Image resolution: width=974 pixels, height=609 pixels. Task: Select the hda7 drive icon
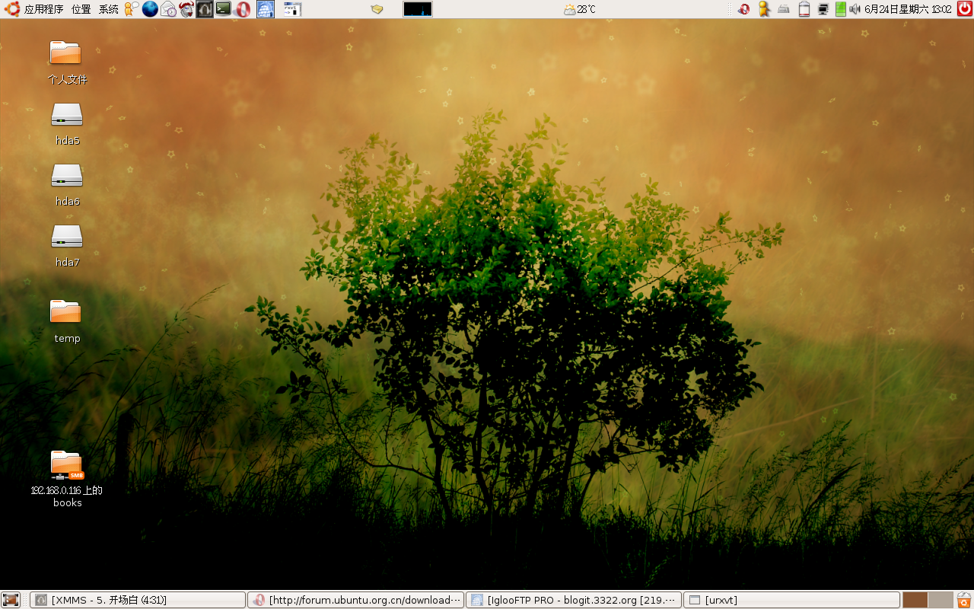(67, 246)
